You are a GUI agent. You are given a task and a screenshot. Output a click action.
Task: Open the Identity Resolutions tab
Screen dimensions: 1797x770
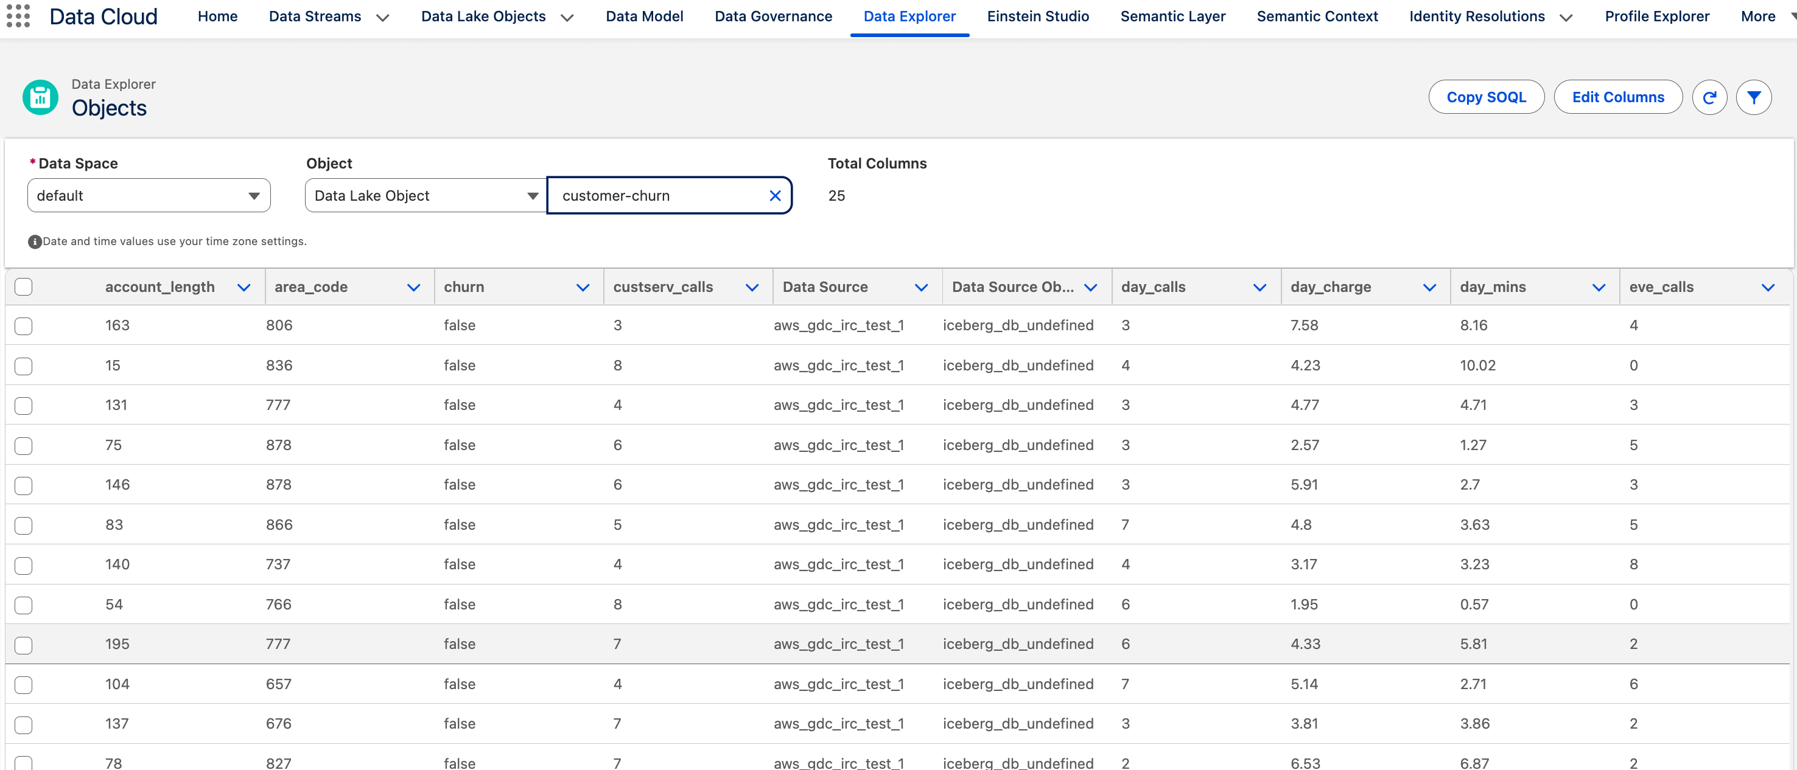click(x=1477, y=16)
